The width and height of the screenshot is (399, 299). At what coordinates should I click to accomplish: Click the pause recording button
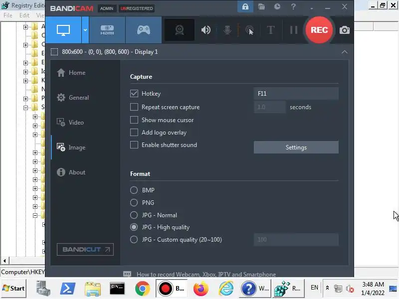(x=294, y=30)
